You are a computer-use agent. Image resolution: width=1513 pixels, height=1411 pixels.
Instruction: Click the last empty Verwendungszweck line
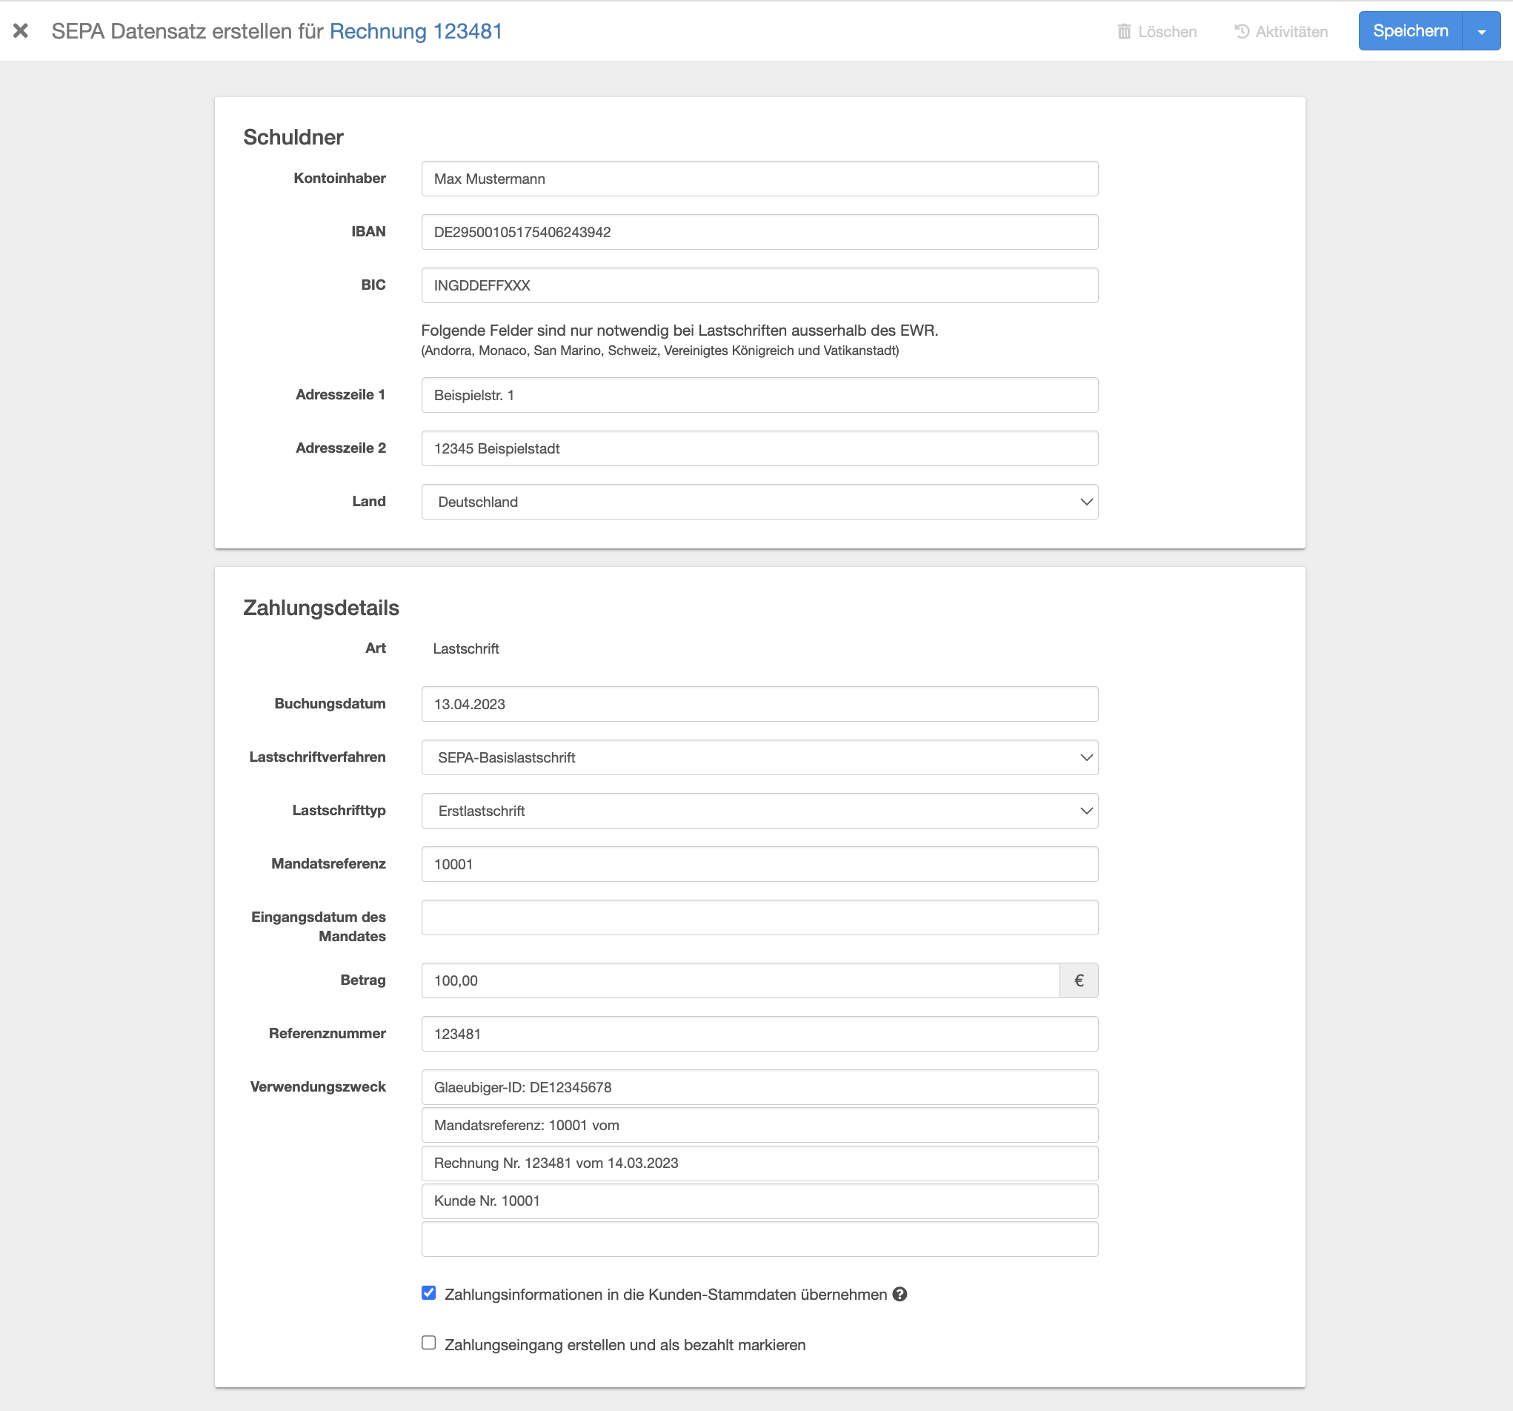pyautogui.click(x=759, y=1239)
